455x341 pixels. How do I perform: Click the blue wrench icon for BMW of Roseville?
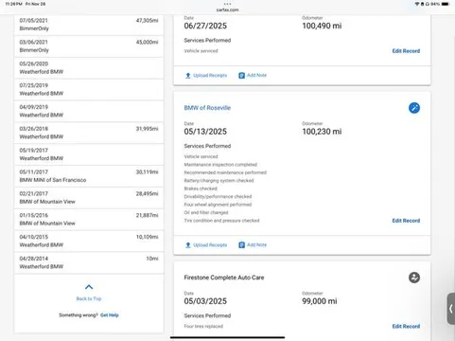click(414, 108)
